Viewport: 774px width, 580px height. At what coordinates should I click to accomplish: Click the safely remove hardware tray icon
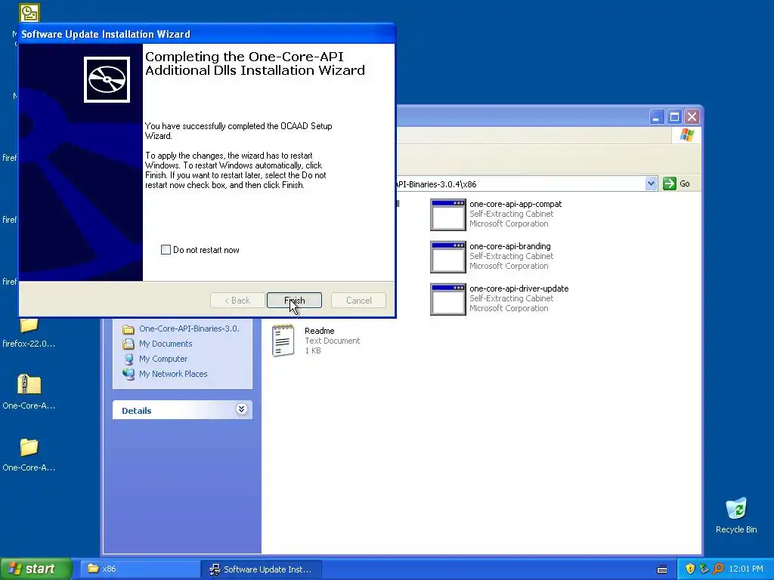[704, 569]
